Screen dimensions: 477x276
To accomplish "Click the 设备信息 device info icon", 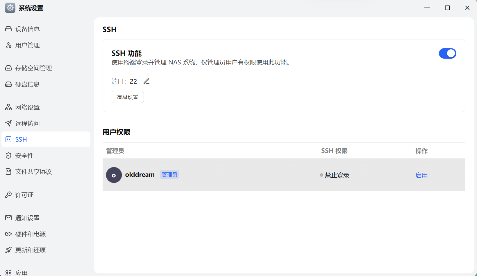I will tap(8, 29).
